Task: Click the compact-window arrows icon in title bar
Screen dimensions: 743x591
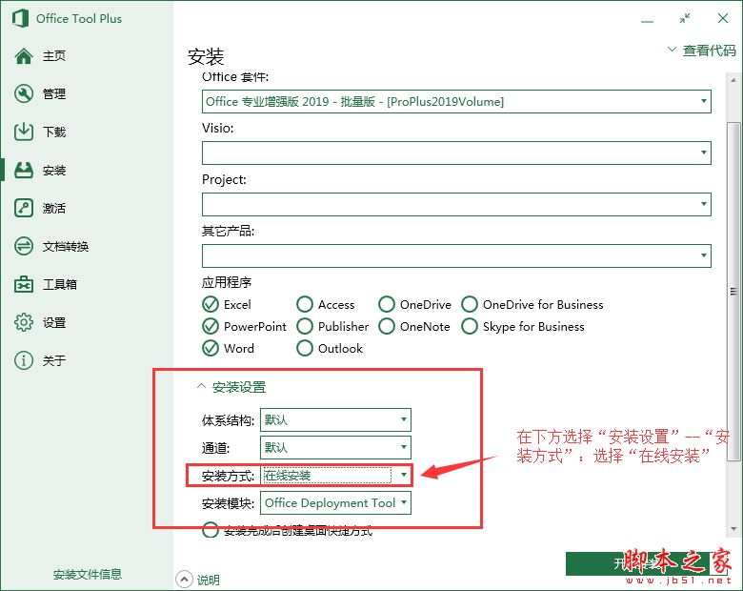Action: click(685, 18)
